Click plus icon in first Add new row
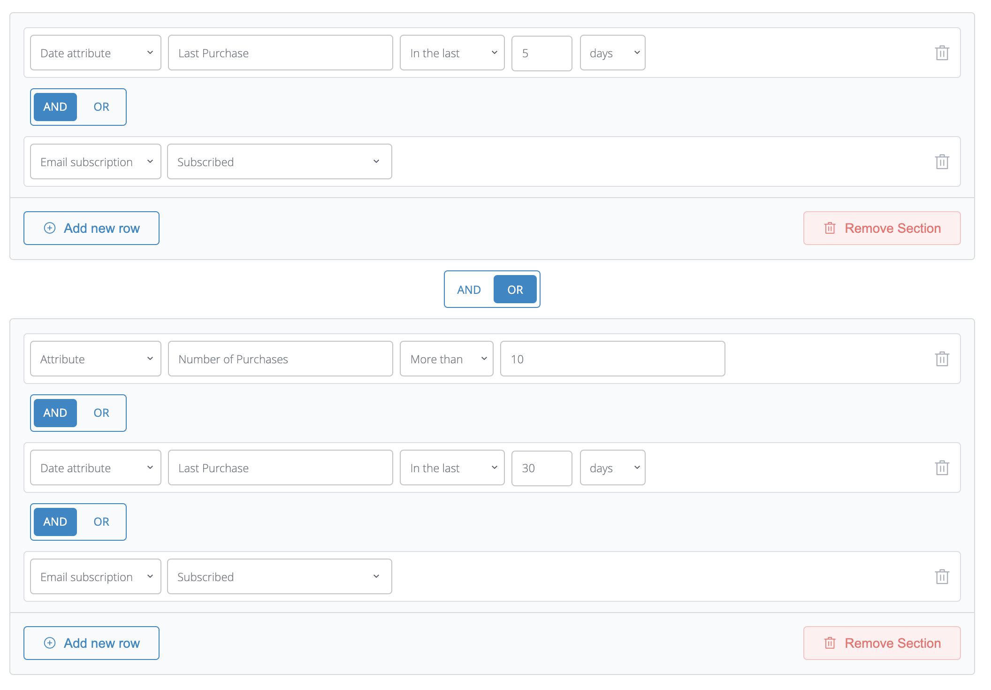Image resolution: width=991 pixels, height=690 pixels. (50, 228)
